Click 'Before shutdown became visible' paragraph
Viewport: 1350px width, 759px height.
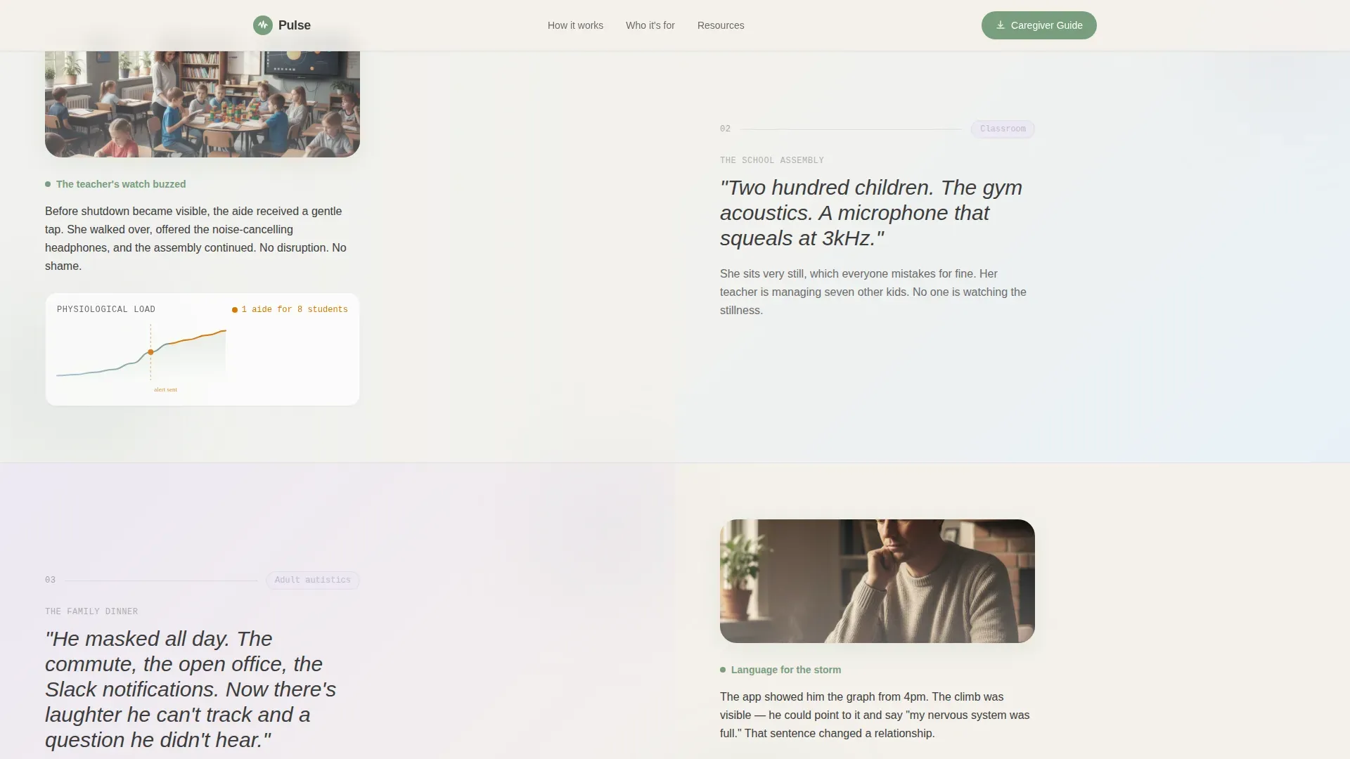pos(195,238)
